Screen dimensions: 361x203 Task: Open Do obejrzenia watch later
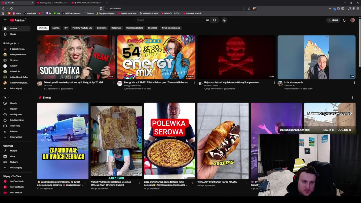pyautogui.click(x=16, y=114)
